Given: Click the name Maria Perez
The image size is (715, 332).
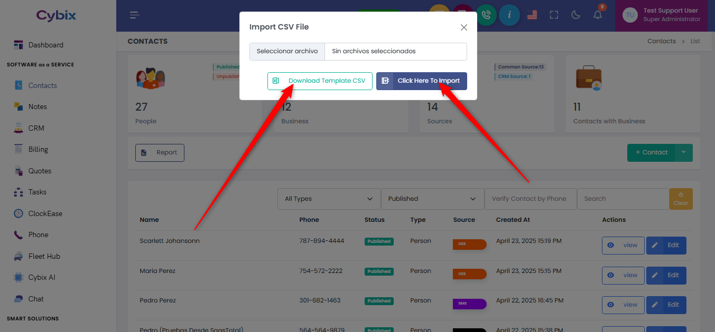Looking at the screenshot, I should click(x=157, y=271).
